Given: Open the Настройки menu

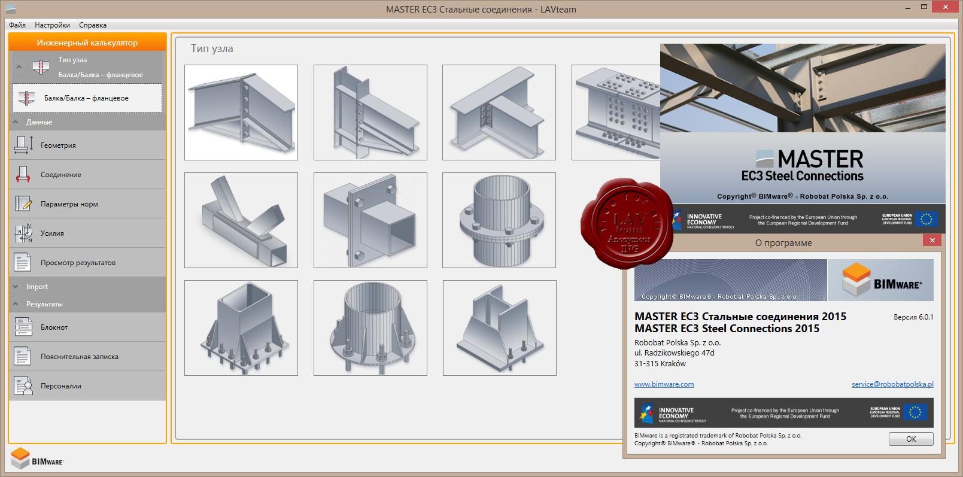Looking at the screenshot, I should [x=52, y=25].
